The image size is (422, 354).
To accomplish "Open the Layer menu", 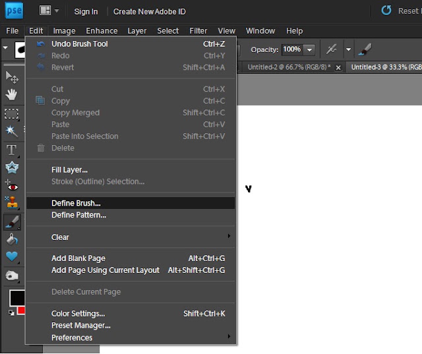I will point(136,31).
